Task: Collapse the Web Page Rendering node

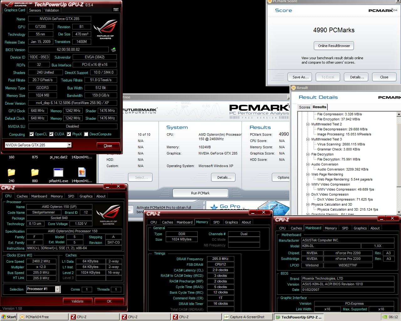Action: pos(308,174)
